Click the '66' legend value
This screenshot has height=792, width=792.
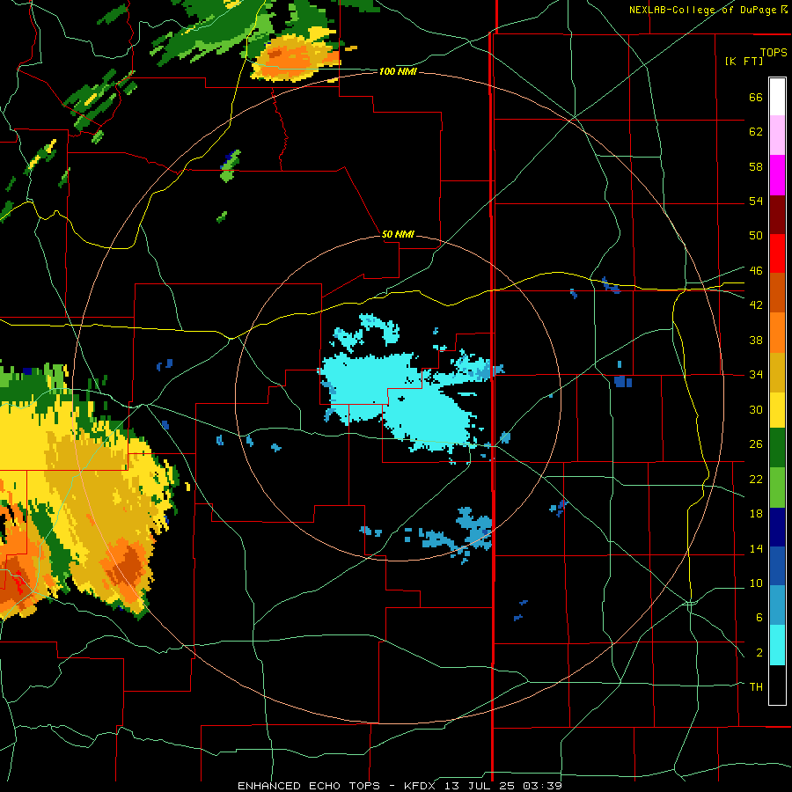click(756, 98)
